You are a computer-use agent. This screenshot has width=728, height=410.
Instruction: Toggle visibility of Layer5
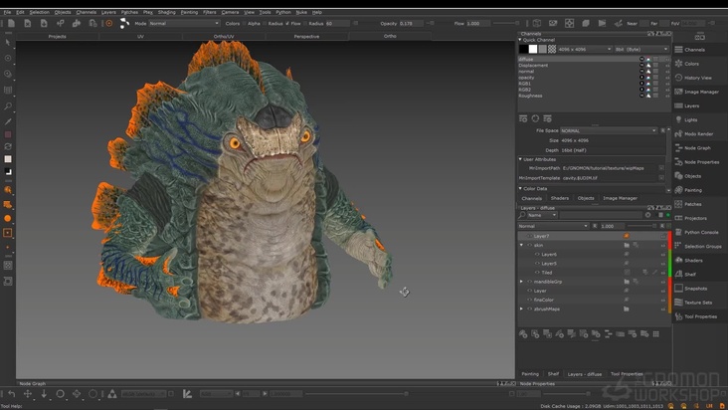[x=537, y=264]
